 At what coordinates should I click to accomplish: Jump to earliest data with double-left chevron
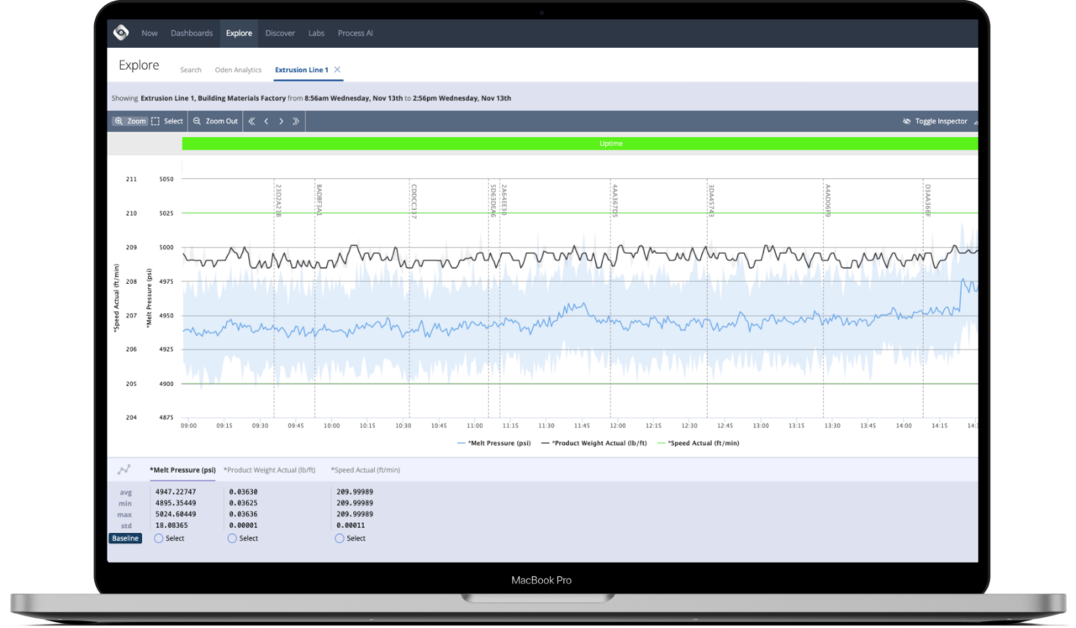251,121
